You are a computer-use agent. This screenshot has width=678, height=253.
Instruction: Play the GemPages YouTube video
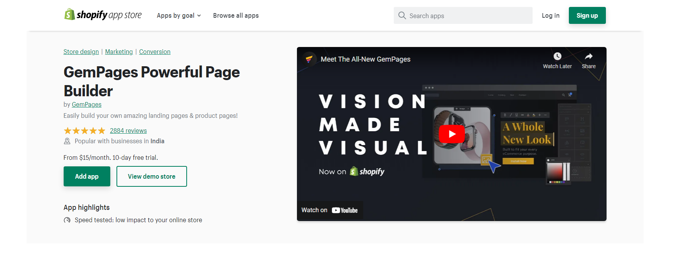452,134
